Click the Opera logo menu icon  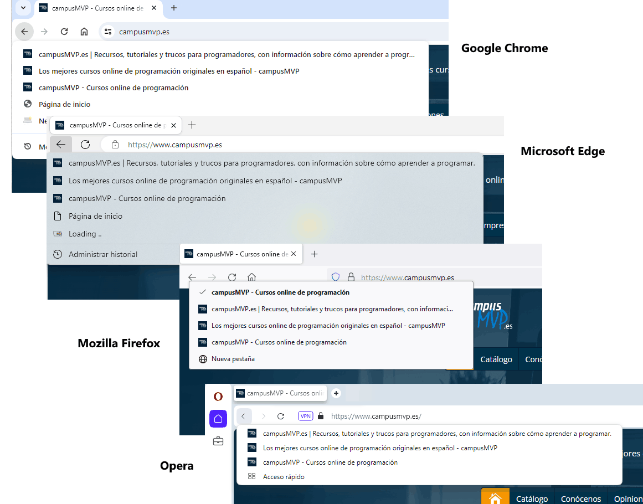click(x=218, y=396)
